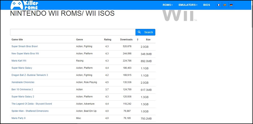Image resolution: width=253 pixels, height=124 pixels.
Task: Open New Super Mario Bros Wii link
Action: coord(25,53)
